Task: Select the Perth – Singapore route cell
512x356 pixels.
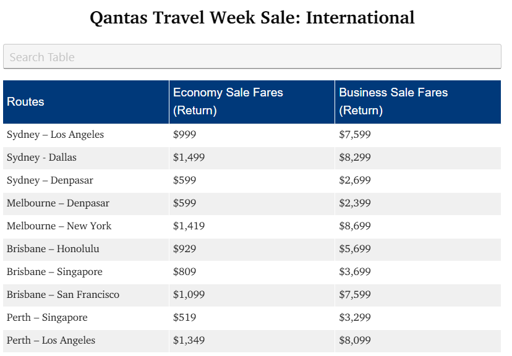Action: [x=48, y=318]
